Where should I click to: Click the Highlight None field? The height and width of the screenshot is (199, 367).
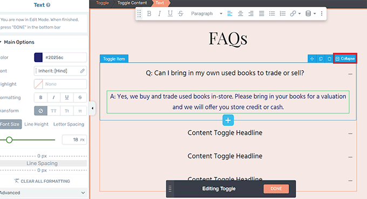[x=64, y=84]
